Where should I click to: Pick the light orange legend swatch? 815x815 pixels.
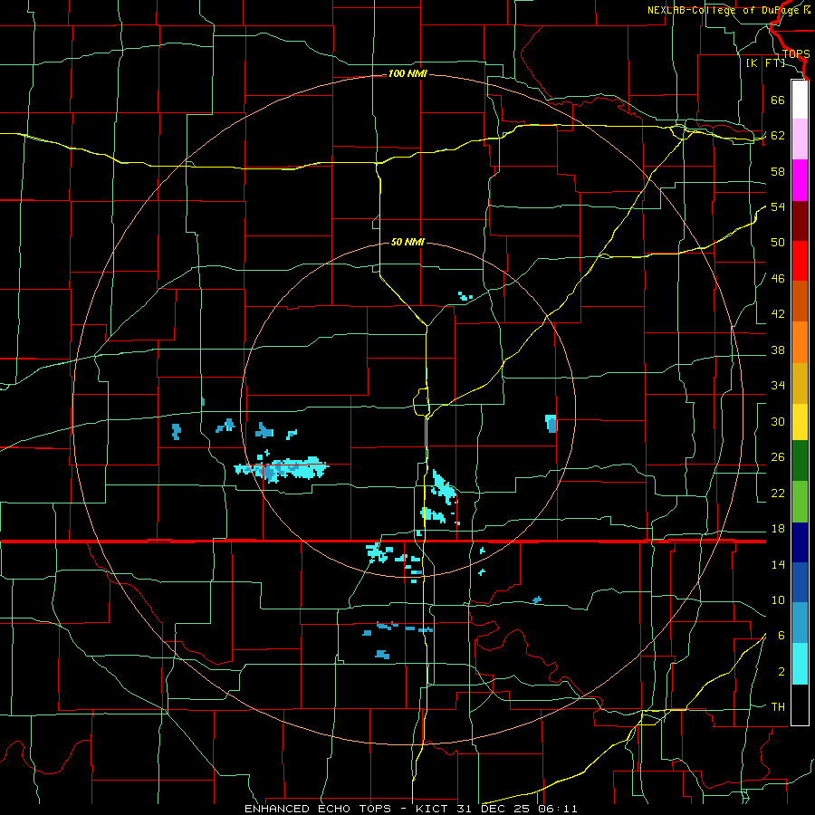pyautogui.click(x=800, y=342)
